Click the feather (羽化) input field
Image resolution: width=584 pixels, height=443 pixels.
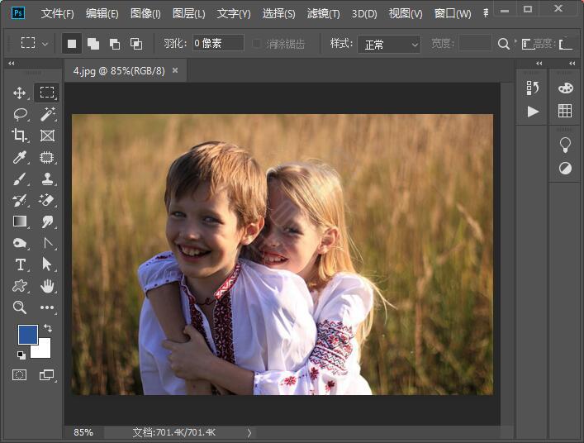[218, 43]
